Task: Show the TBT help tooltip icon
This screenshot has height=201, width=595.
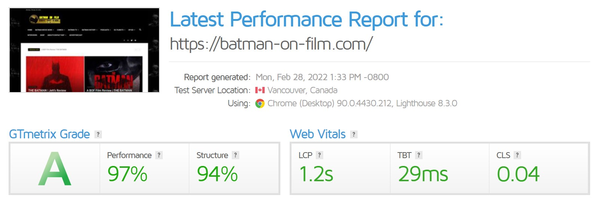Action: pyautogui.click(x=419, y=155)
